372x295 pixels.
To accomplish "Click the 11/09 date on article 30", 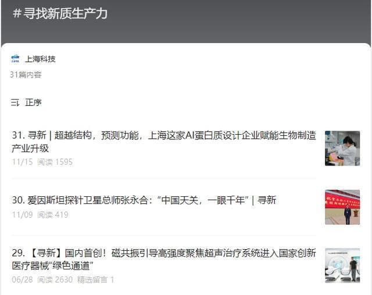I will pyautogui.click(x=22, y=215).
